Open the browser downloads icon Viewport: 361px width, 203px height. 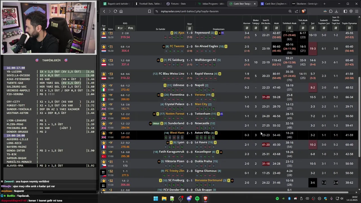336,11
